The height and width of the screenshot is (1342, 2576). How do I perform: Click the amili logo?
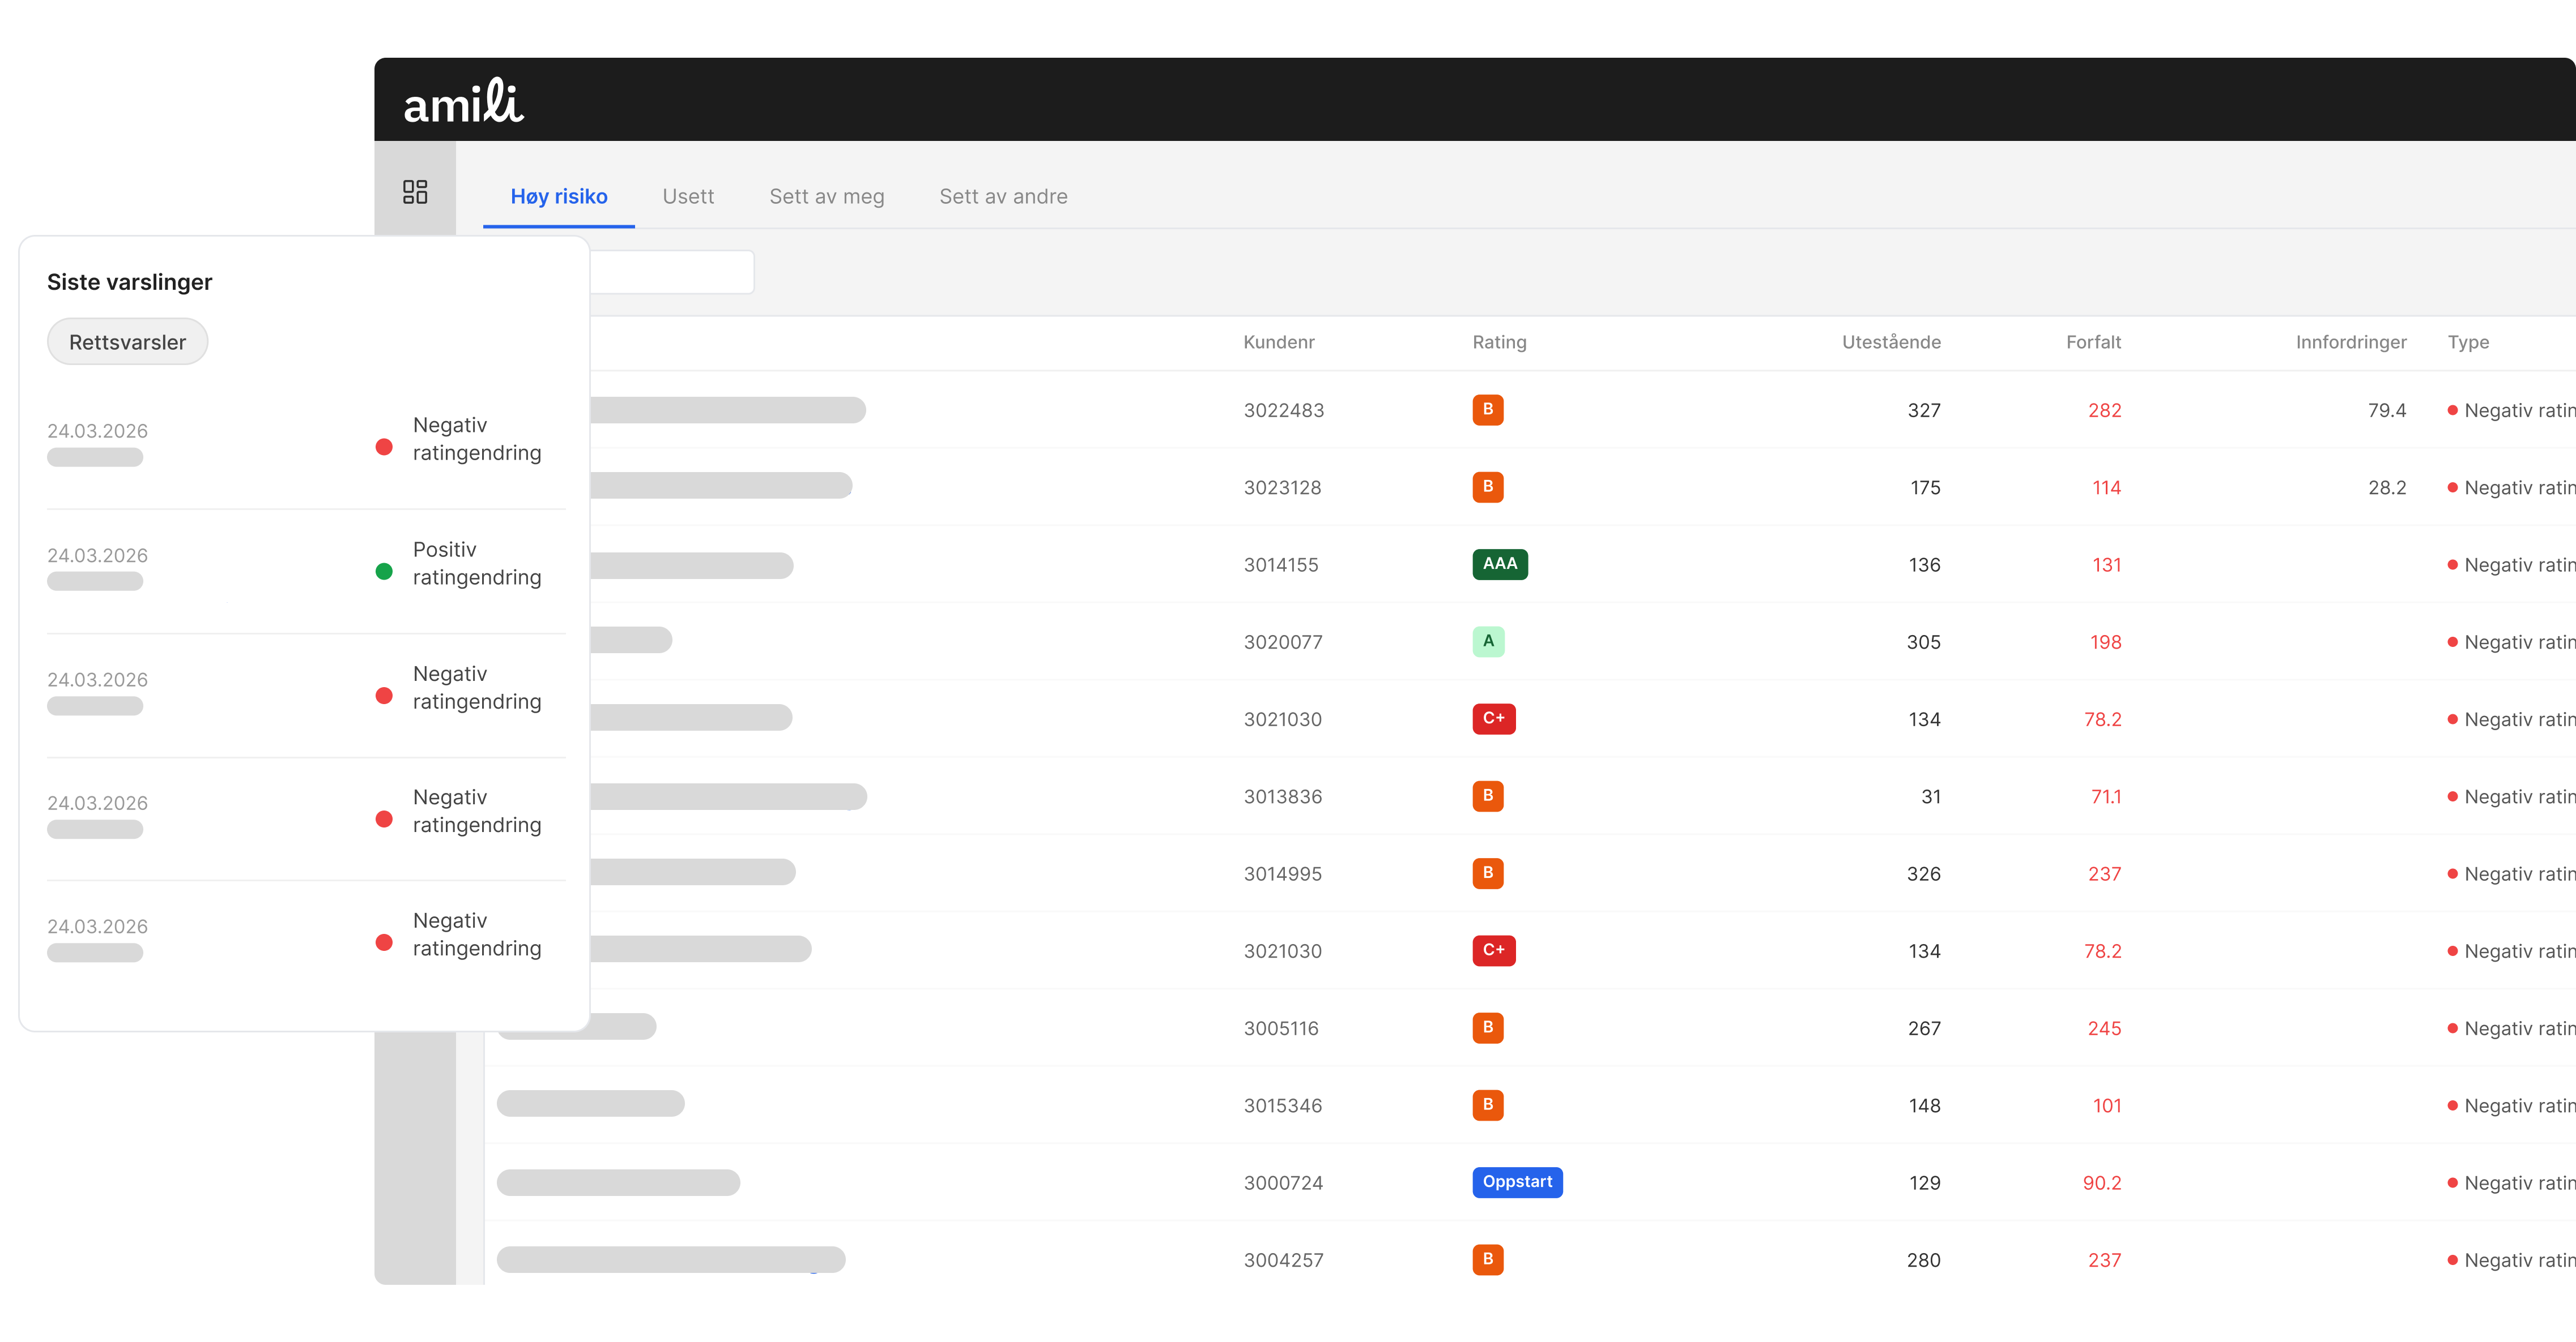pyautogui.click(x=463, y=102)
